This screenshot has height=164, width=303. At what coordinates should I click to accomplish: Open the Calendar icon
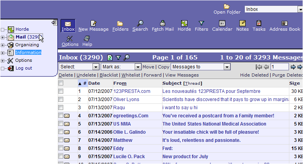pyautogui.click(x=222, y=24)
